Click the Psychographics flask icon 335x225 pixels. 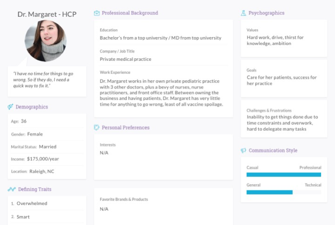pos(243,13)
